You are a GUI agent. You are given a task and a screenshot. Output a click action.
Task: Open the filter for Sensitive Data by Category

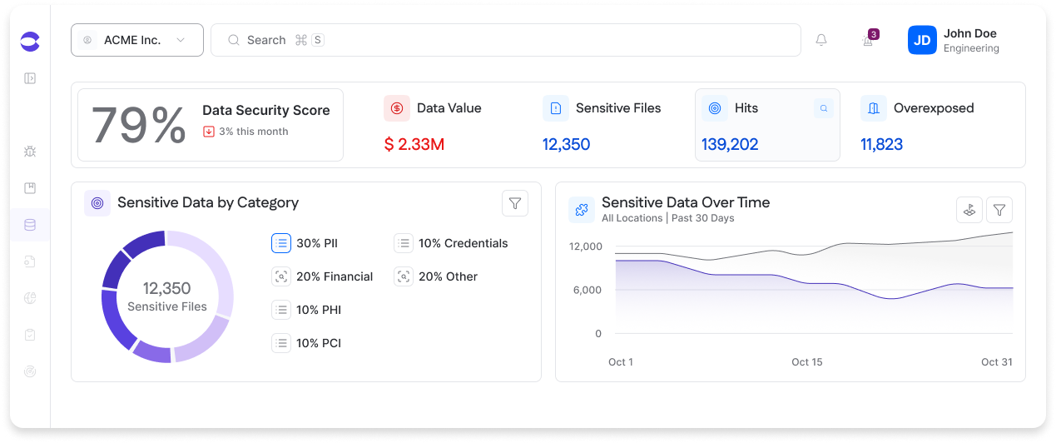click(x=515, y=203)
